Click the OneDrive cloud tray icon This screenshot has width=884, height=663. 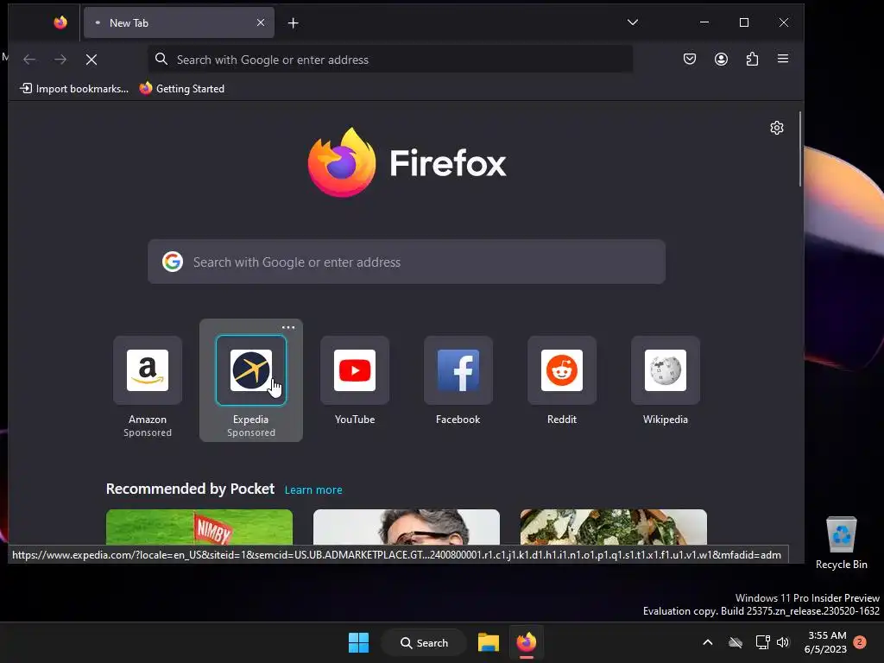(x=736, y=642)
